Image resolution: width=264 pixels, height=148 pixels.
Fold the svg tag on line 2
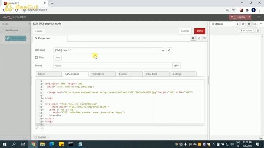click(x=43, y=84)
